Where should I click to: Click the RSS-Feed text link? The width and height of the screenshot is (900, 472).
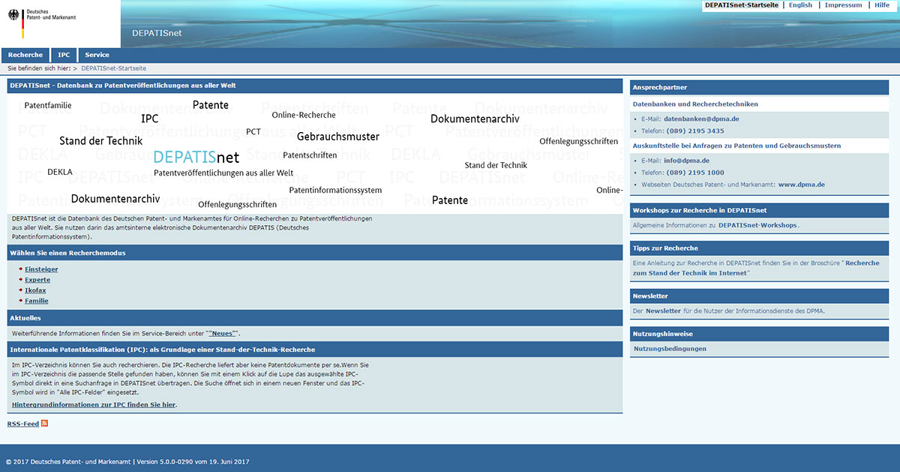(x=23, y=424)
